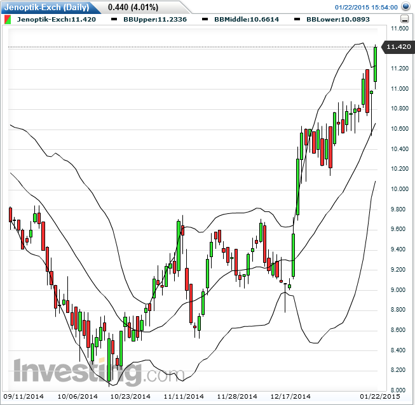Click the BBLower:10.0893 legend label

click(338, 19)
